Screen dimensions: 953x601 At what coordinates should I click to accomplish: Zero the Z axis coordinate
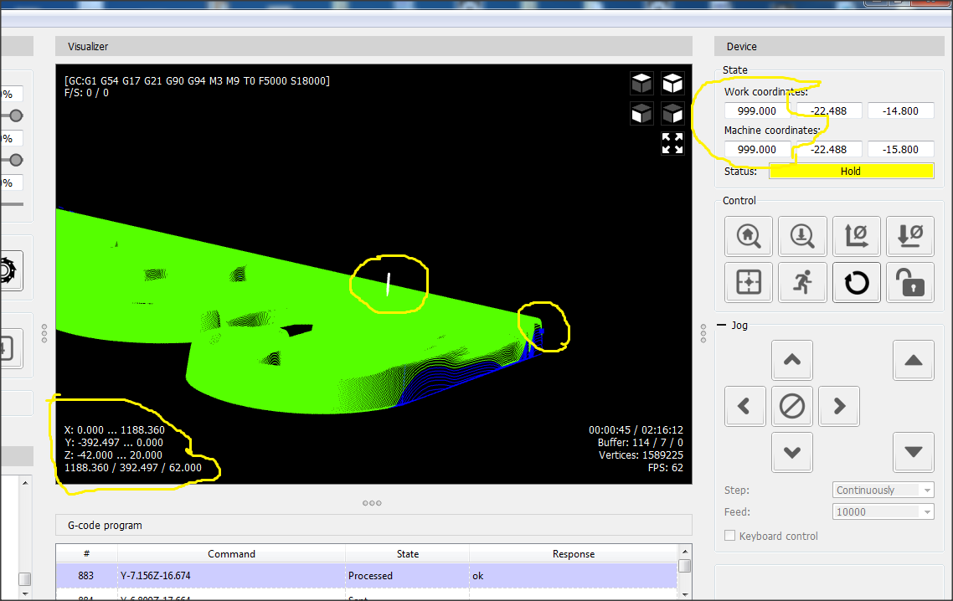[909, 236]
